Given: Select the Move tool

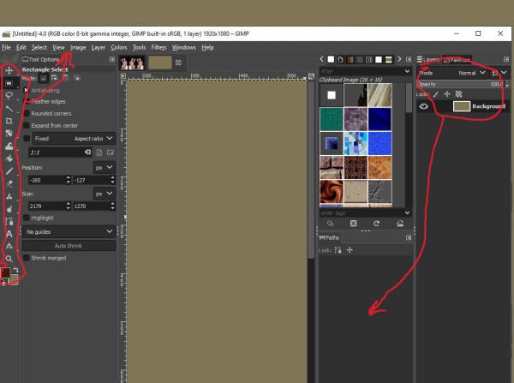Looking at the screenshot, I should [9, 70].
